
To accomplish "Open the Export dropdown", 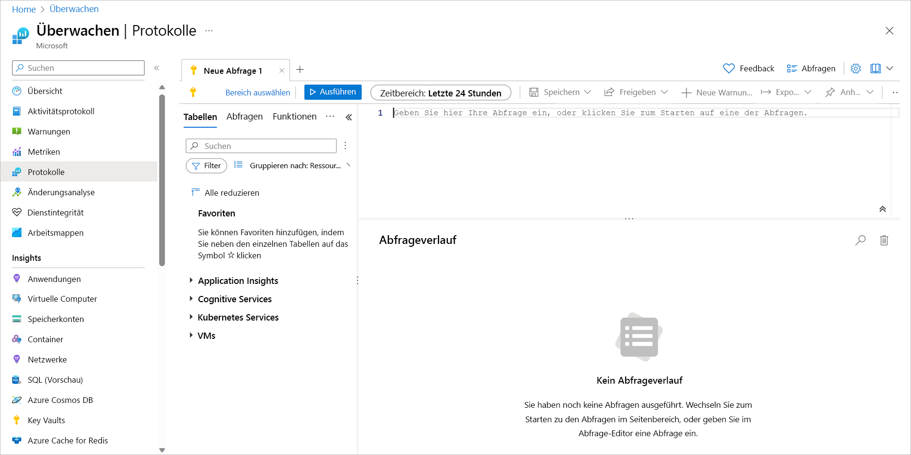I will 786,92.
